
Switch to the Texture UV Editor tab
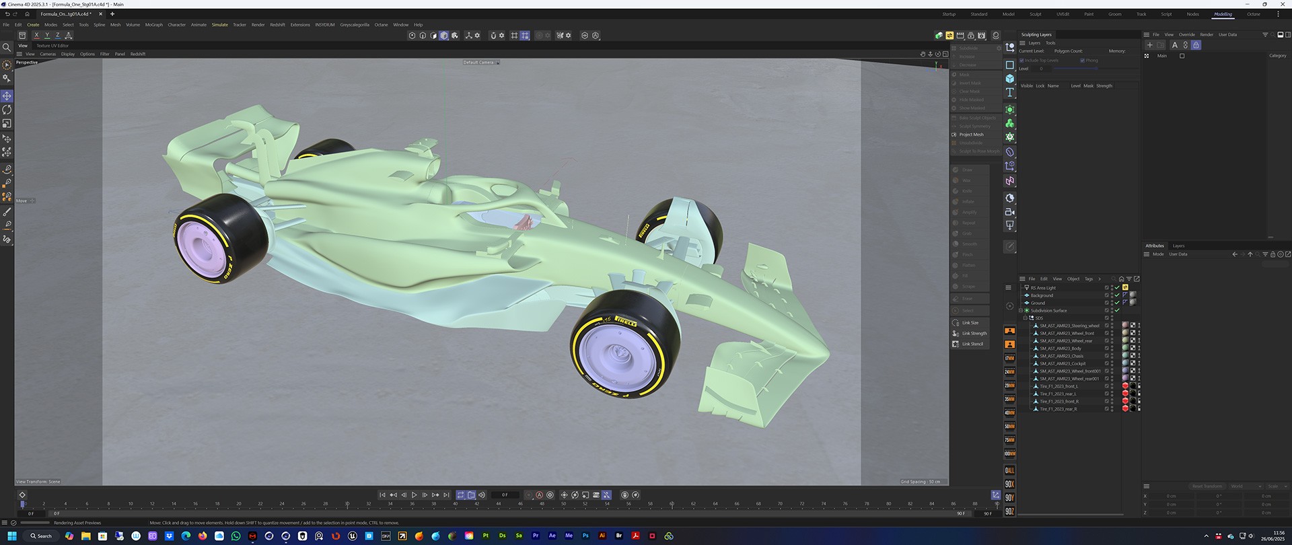point(52,46)
